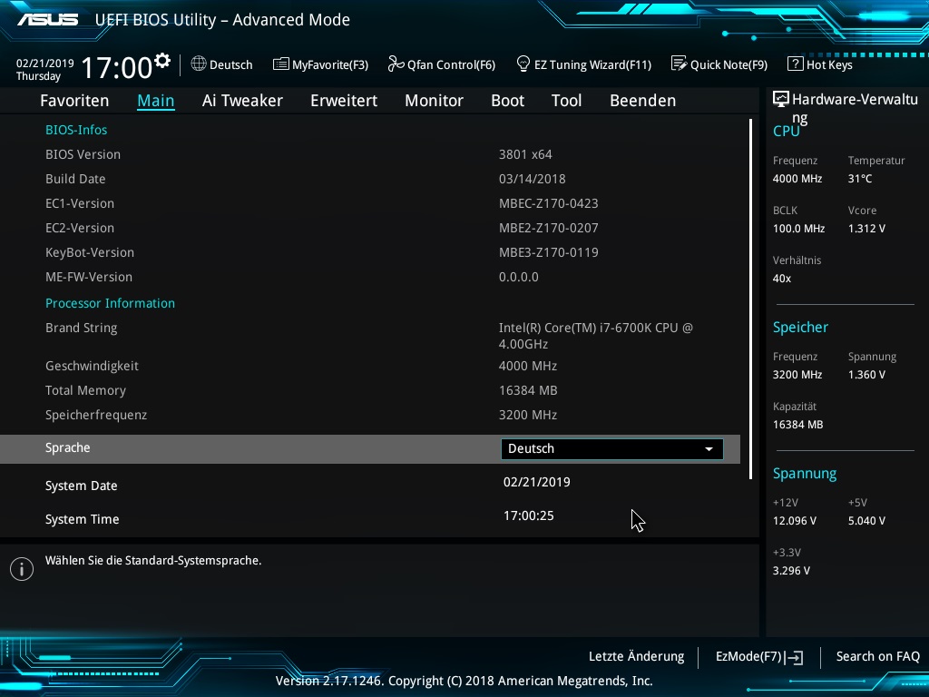Click ME-FW-Version value 0.0.0.0
Viewport: 929px width, 697px height.
[x=518, y=277]
